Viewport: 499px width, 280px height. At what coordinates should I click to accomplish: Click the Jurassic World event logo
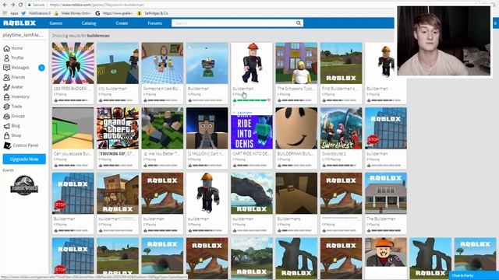point(24,185)
